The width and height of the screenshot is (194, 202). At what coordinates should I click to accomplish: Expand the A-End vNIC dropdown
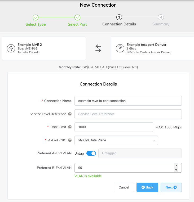[x=116, y=140]
